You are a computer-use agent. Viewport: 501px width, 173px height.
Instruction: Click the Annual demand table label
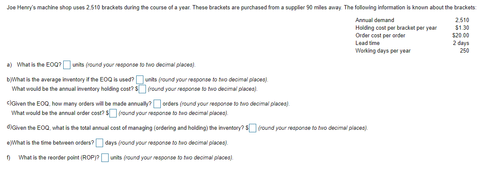click(375, 20)
